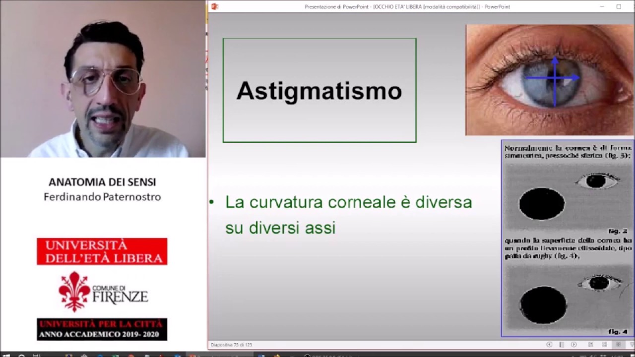The image size is (635, 357).
Task: Click the 'Astigmatismo' slide title box
Action: (319, 90)
